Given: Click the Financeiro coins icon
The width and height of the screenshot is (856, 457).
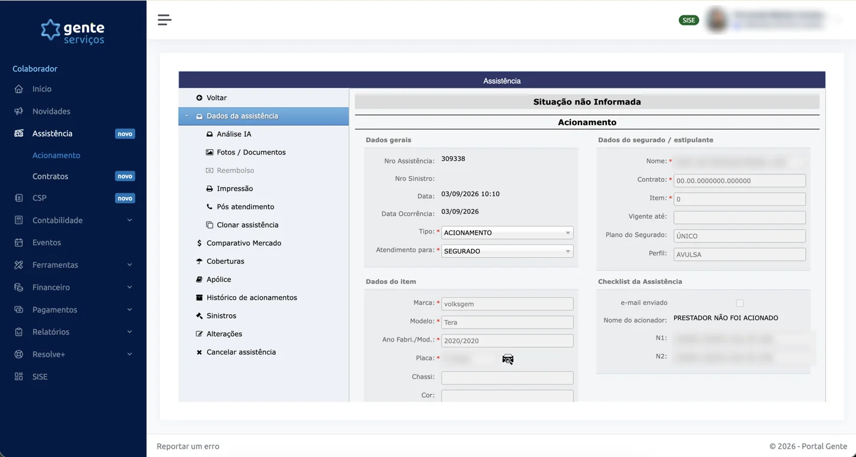Looking at the screenshot, I should (x=19, y=288).
